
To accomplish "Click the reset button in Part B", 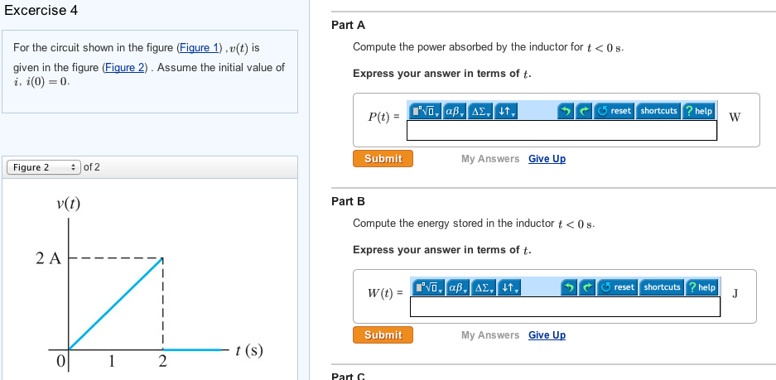I will (x=617, y=287).
